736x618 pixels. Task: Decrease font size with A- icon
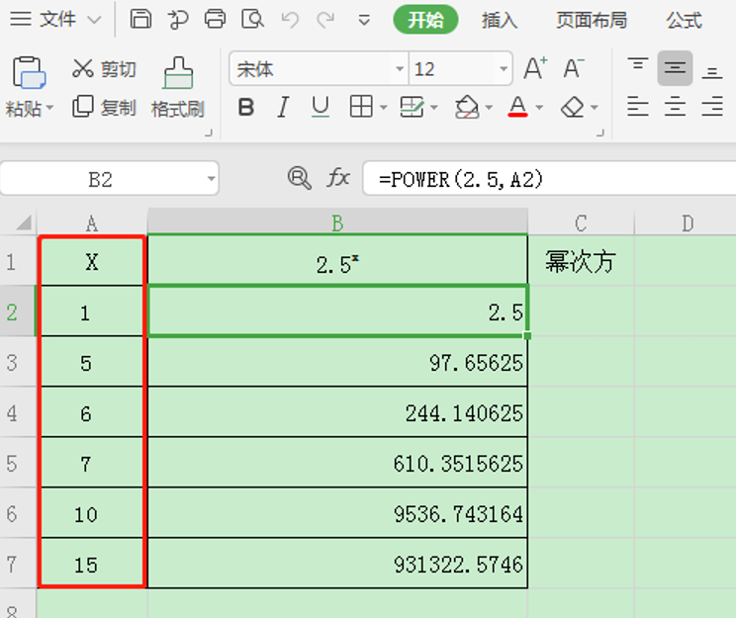pos(574,68)
